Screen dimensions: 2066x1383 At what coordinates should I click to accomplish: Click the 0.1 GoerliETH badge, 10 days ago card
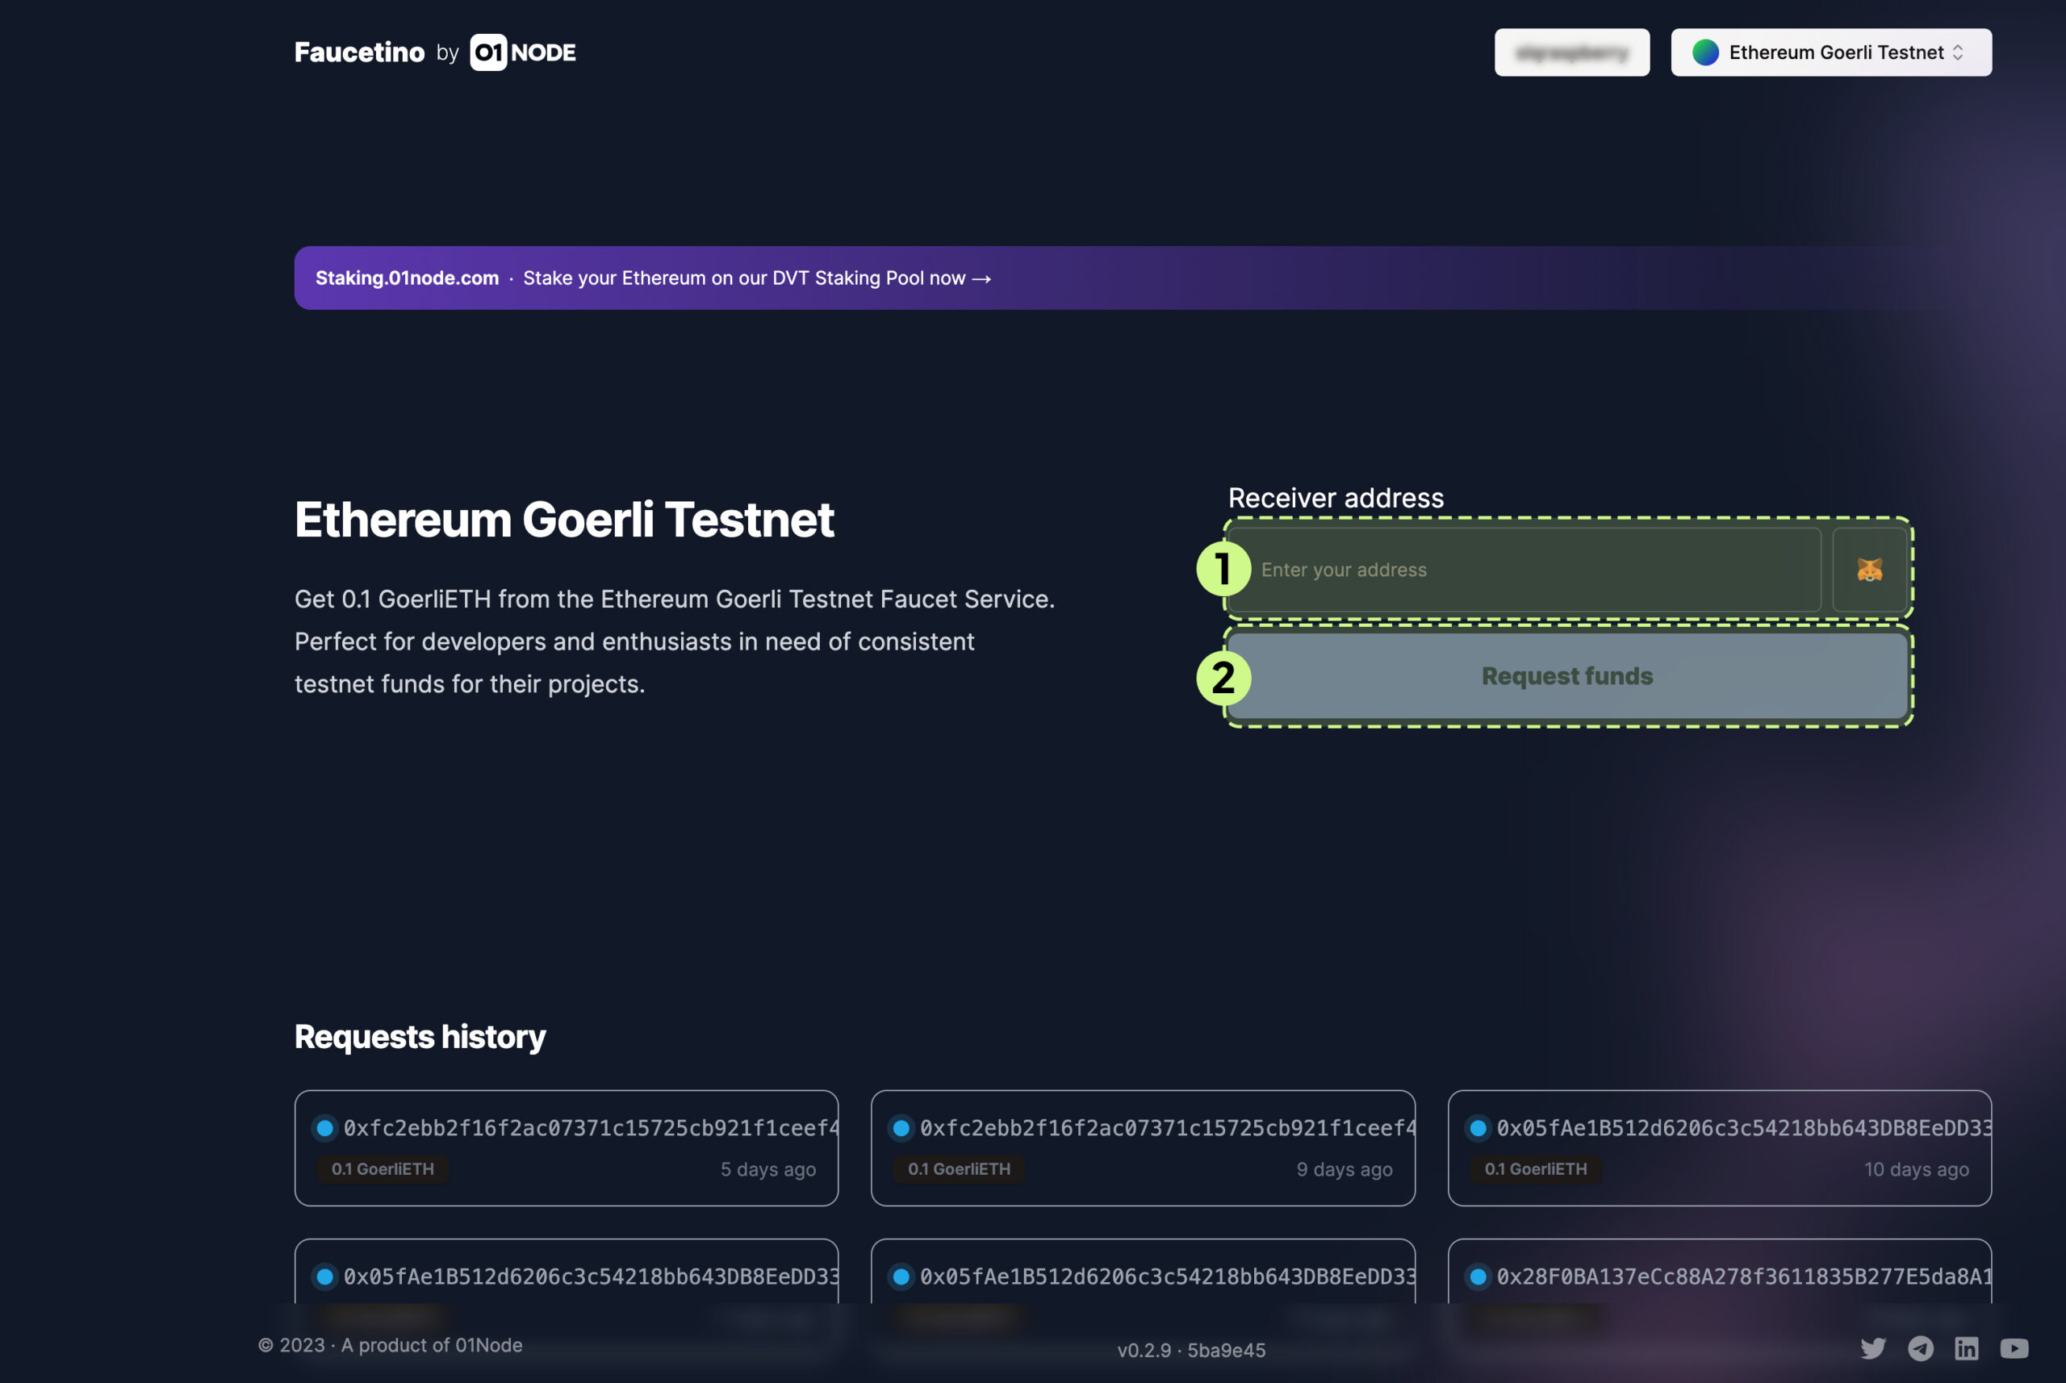coord(1536,1168)
